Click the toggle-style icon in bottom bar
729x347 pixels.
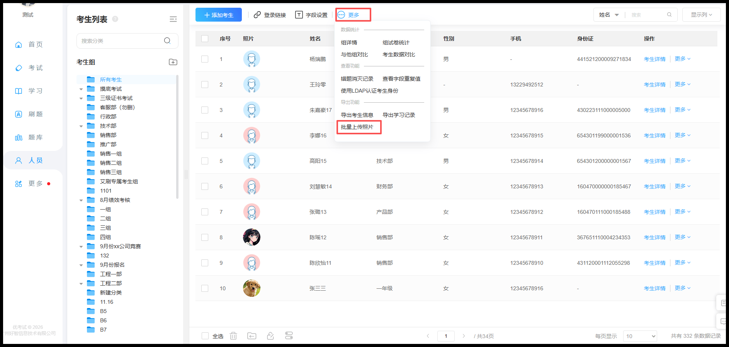click(289, 336)
